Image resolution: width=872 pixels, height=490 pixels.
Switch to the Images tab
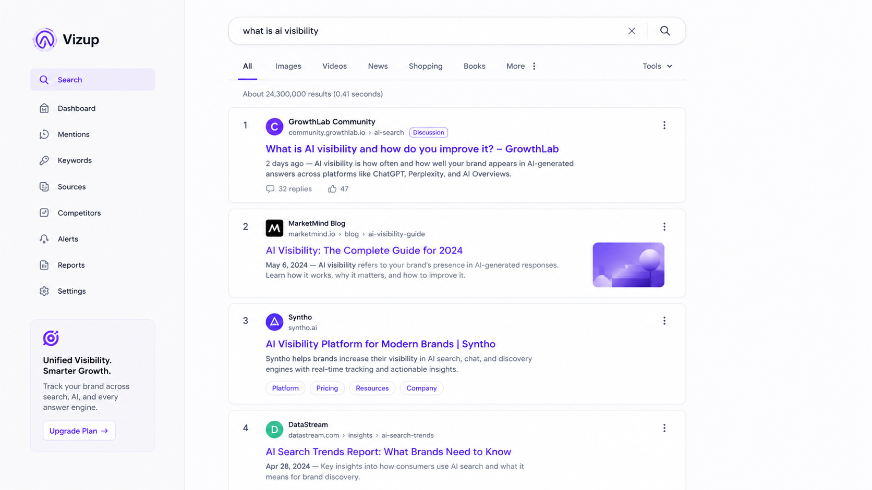click(288, 66)
